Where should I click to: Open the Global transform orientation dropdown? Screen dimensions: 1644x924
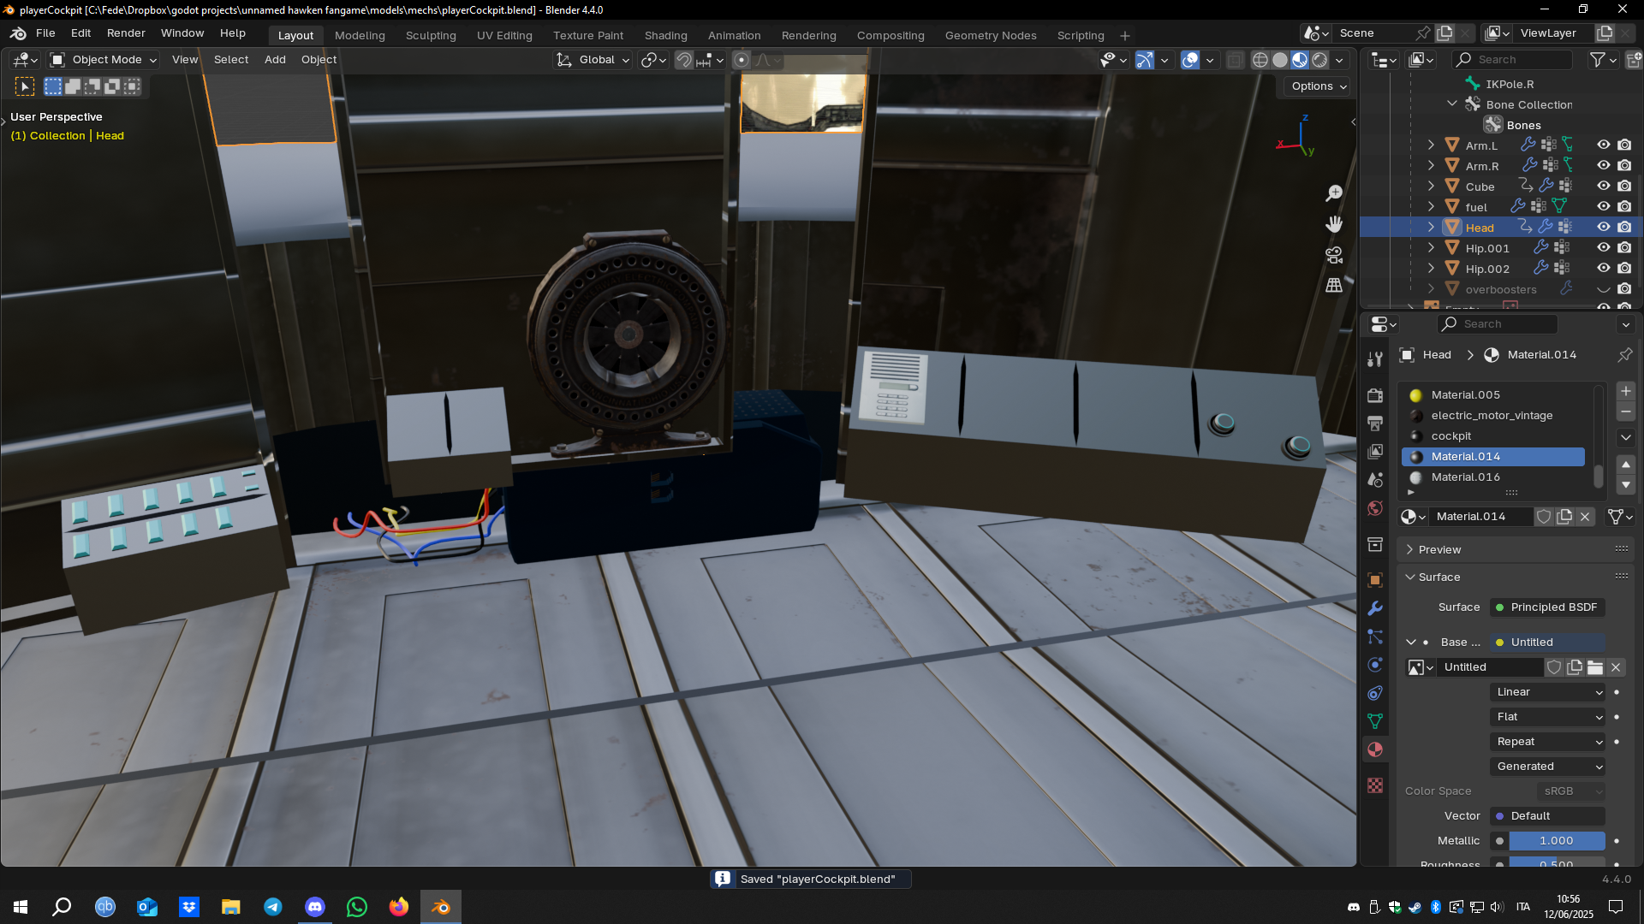593,60
